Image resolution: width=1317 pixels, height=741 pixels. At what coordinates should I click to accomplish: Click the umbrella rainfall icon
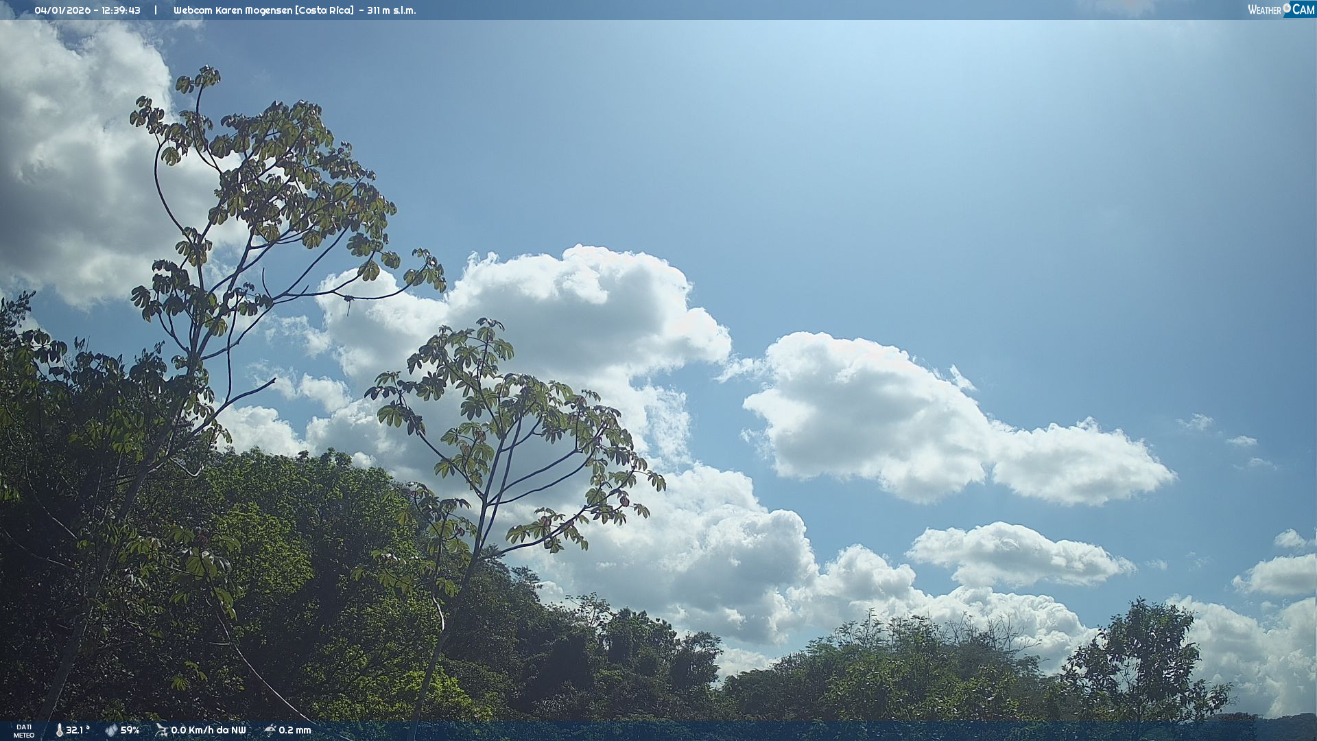pos(270,730)
